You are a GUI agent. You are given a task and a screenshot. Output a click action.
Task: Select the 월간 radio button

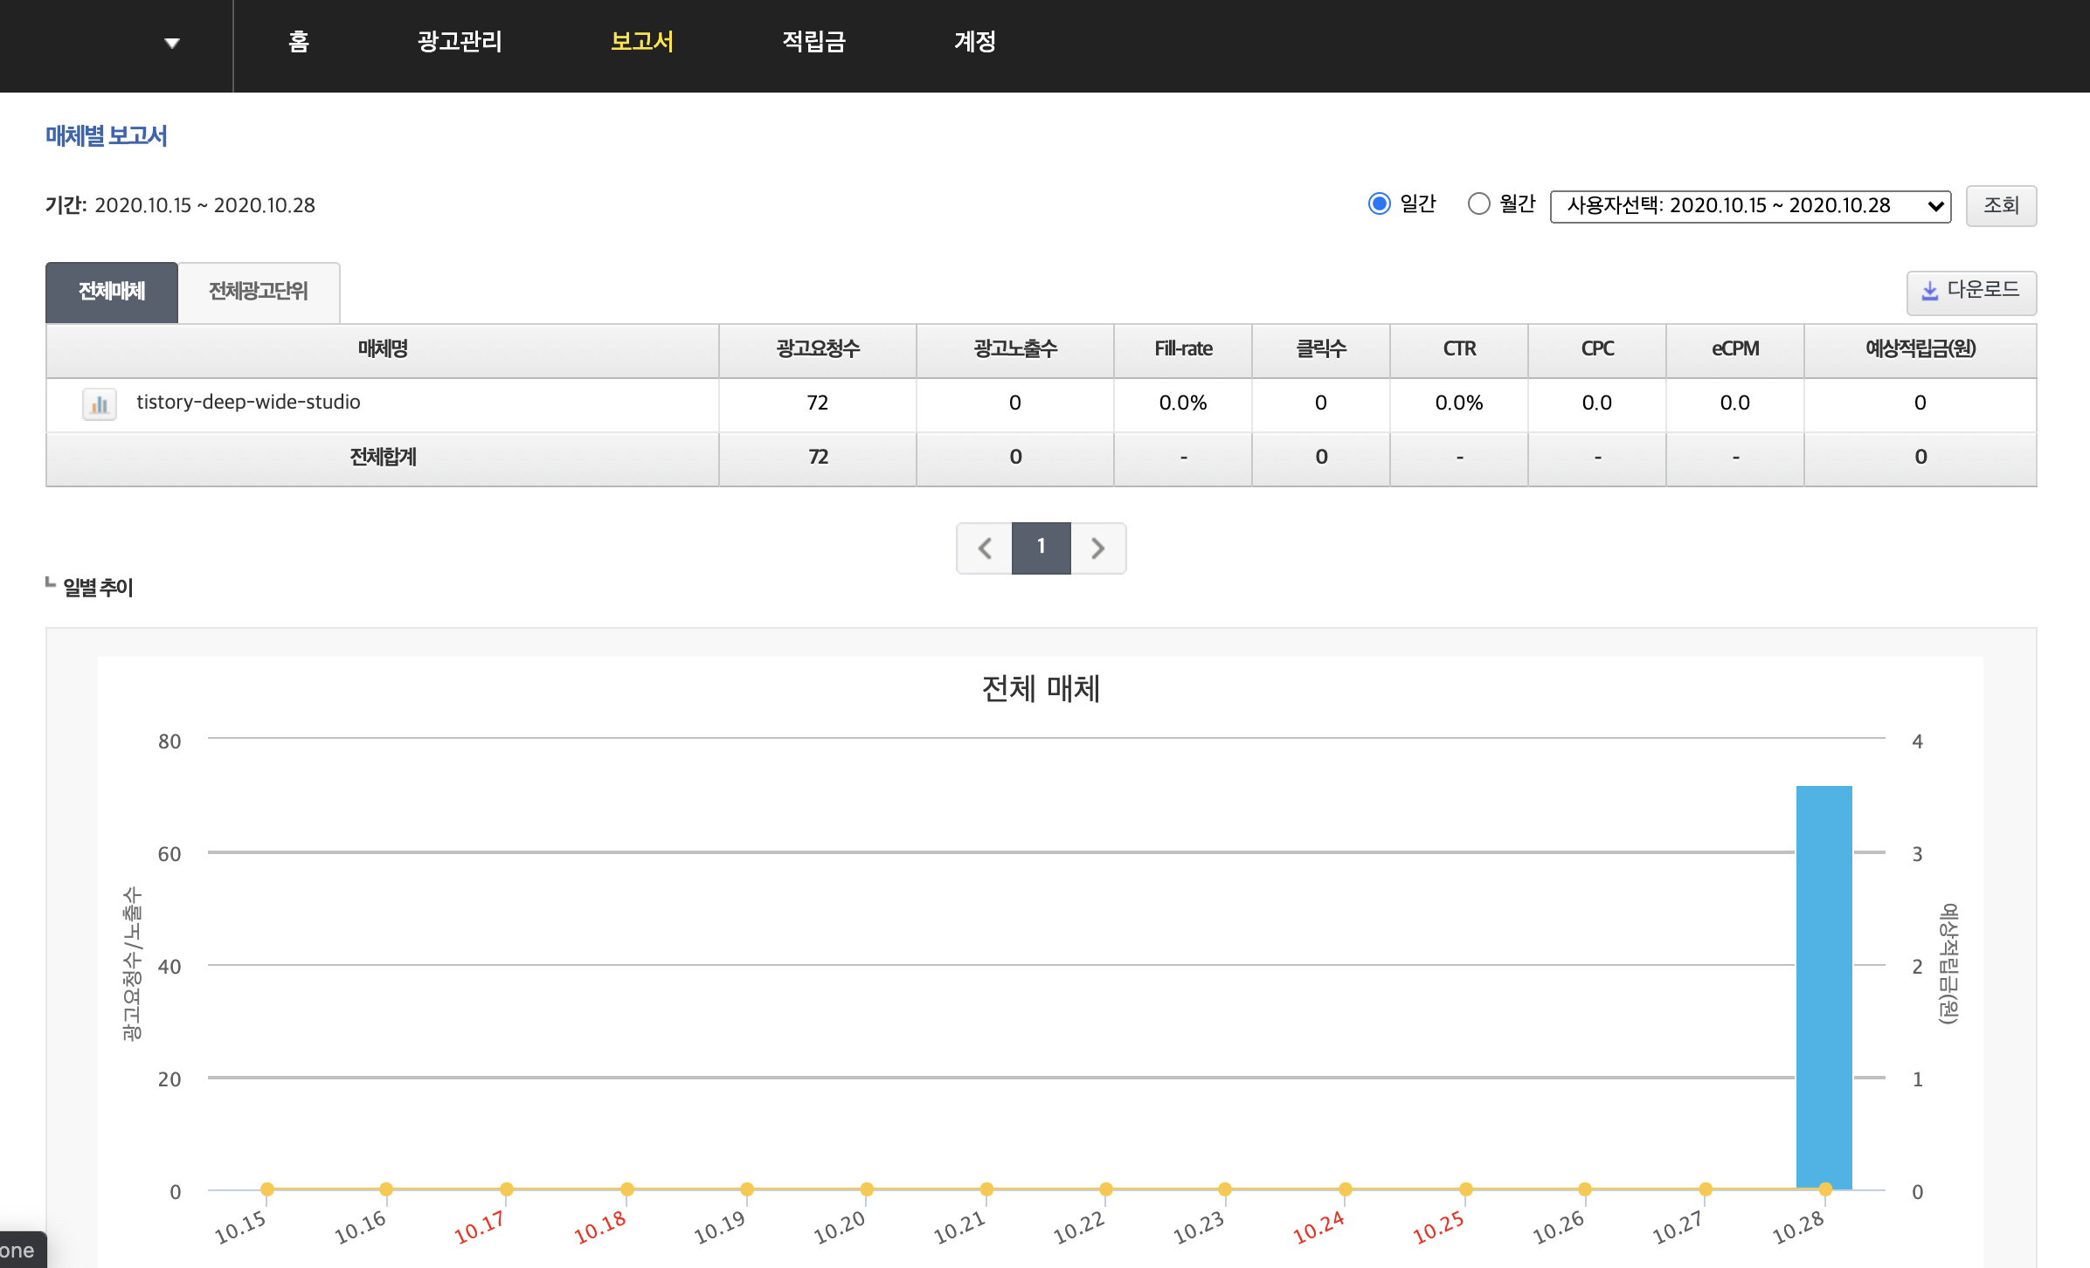pos(1478,204)
